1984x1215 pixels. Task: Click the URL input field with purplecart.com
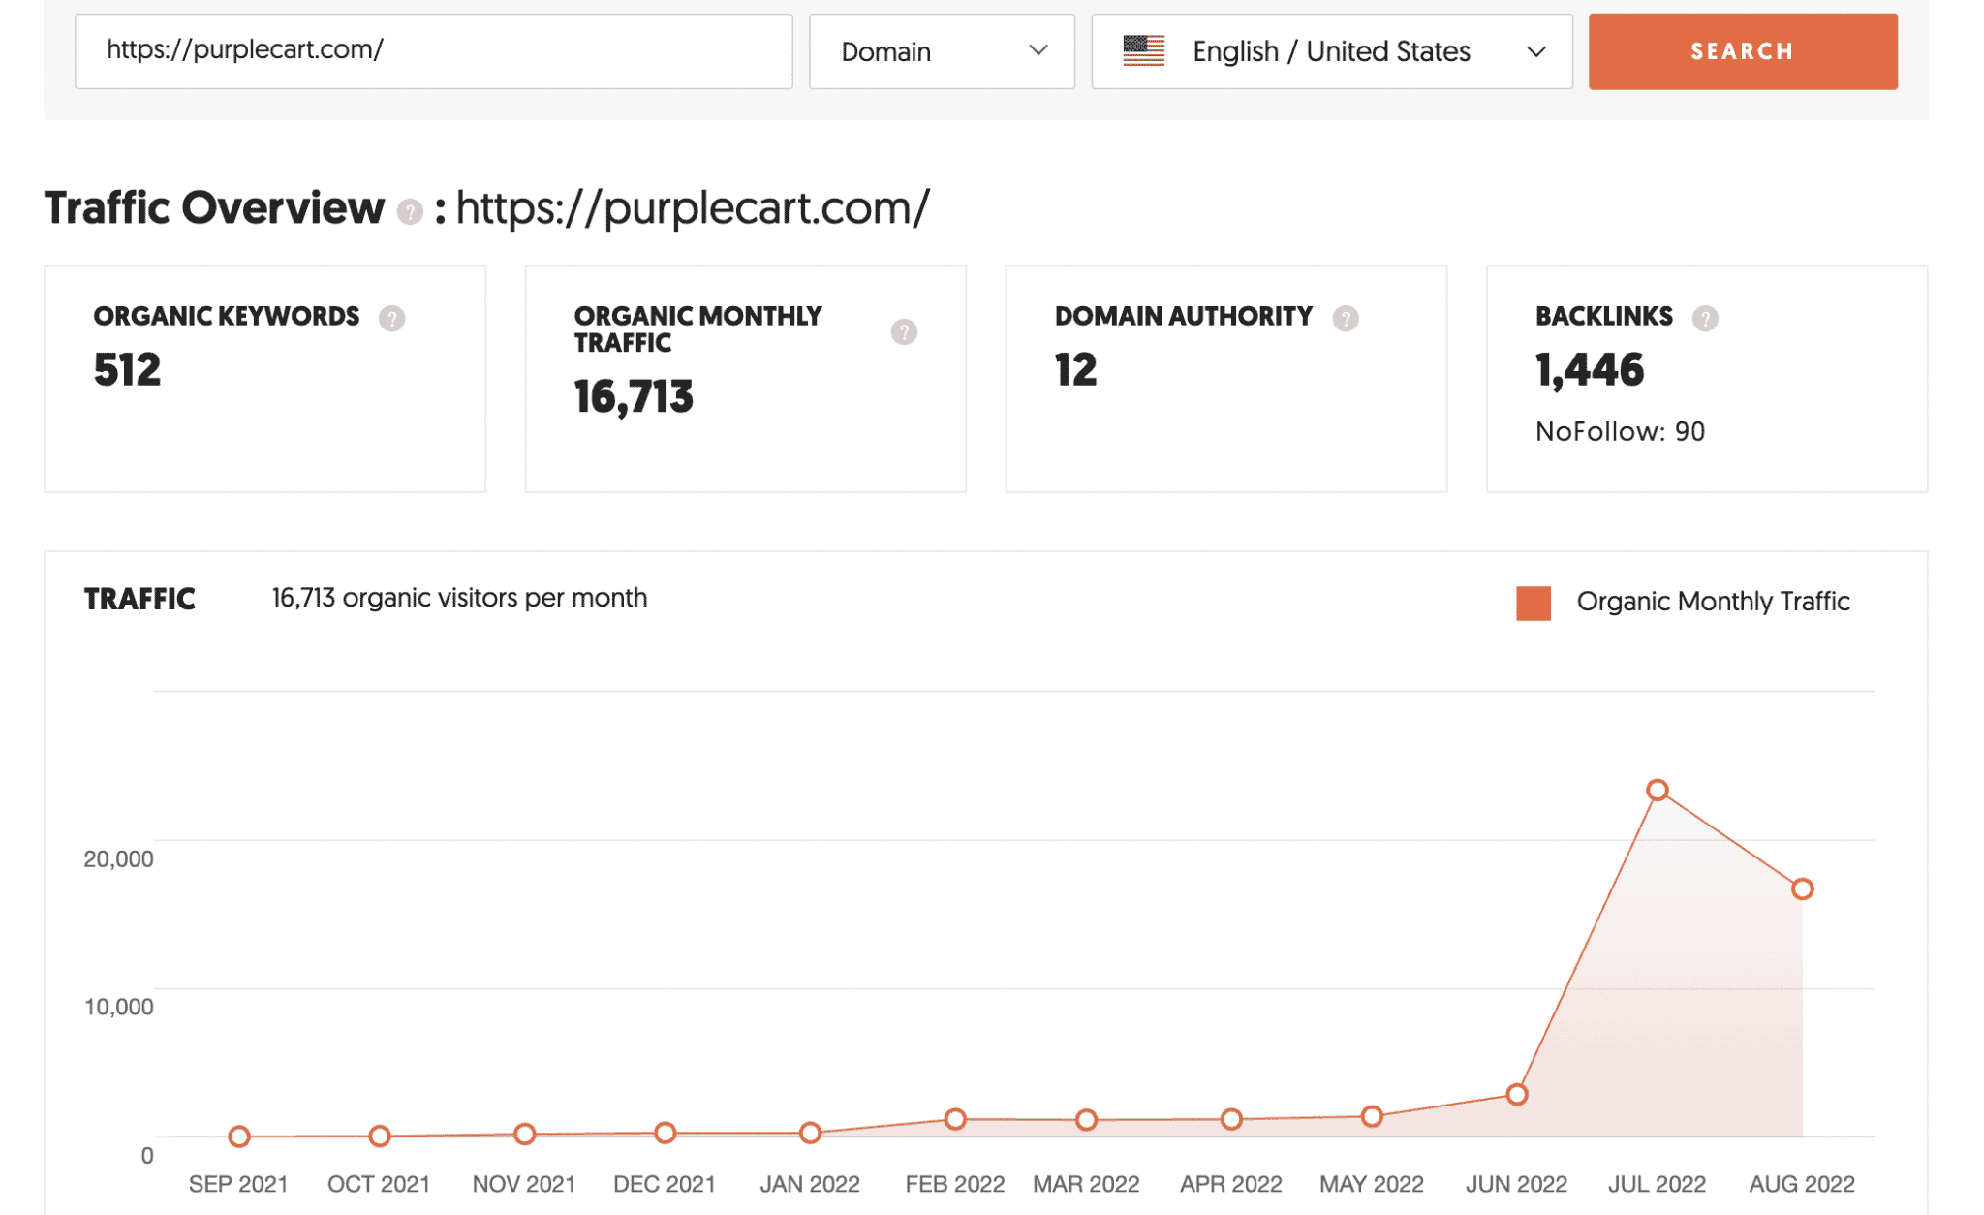click(433, 51)
